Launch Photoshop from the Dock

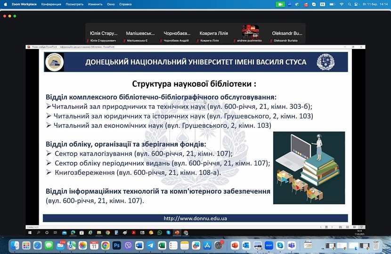(117, 246)
